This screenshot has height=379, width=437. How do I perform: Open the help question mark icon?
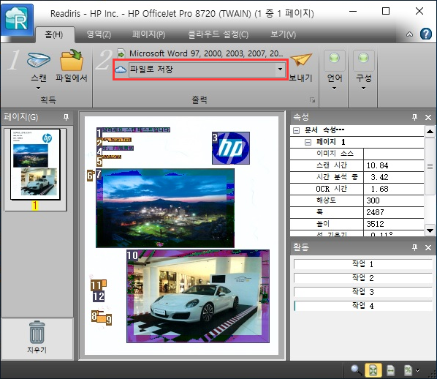[x=426, y=34]
